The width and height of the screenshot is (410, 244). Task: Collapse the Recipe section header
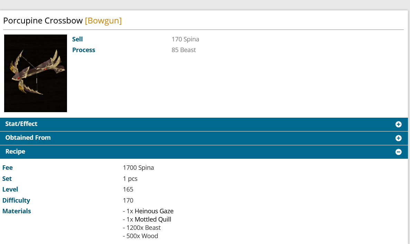(15, 152)
